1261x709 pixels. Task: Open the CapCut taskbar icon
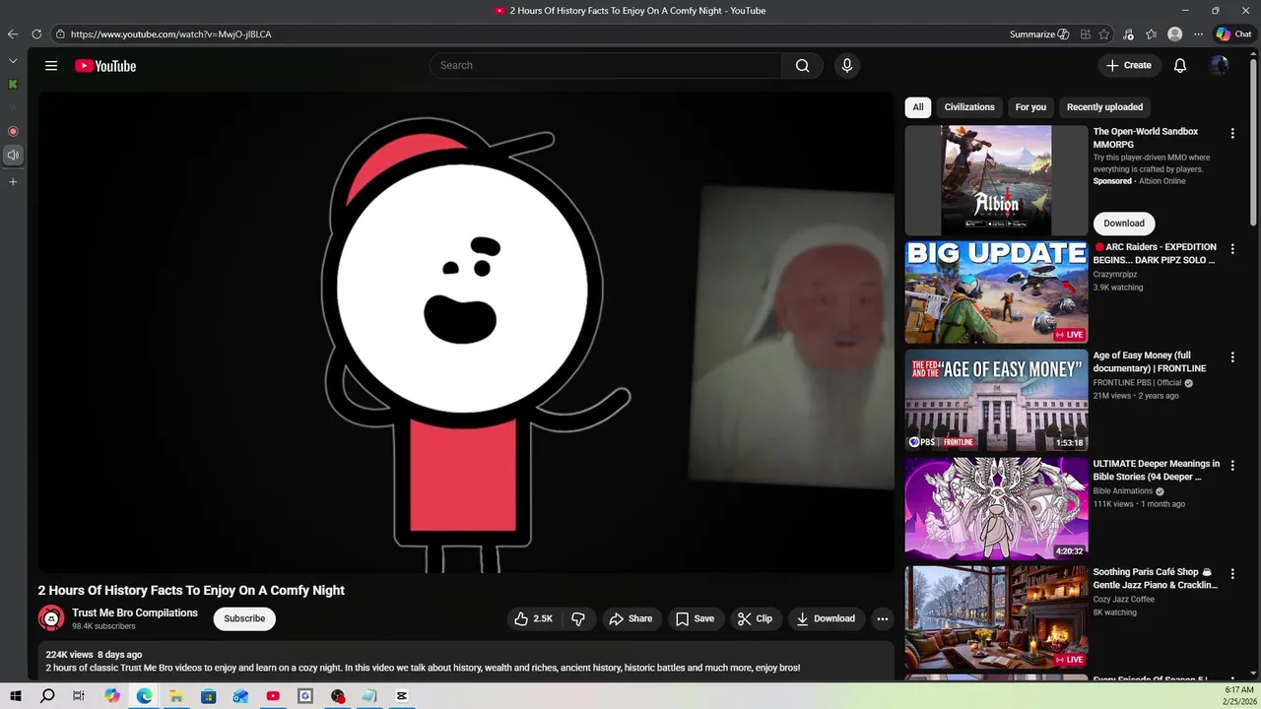pos(402,696)
